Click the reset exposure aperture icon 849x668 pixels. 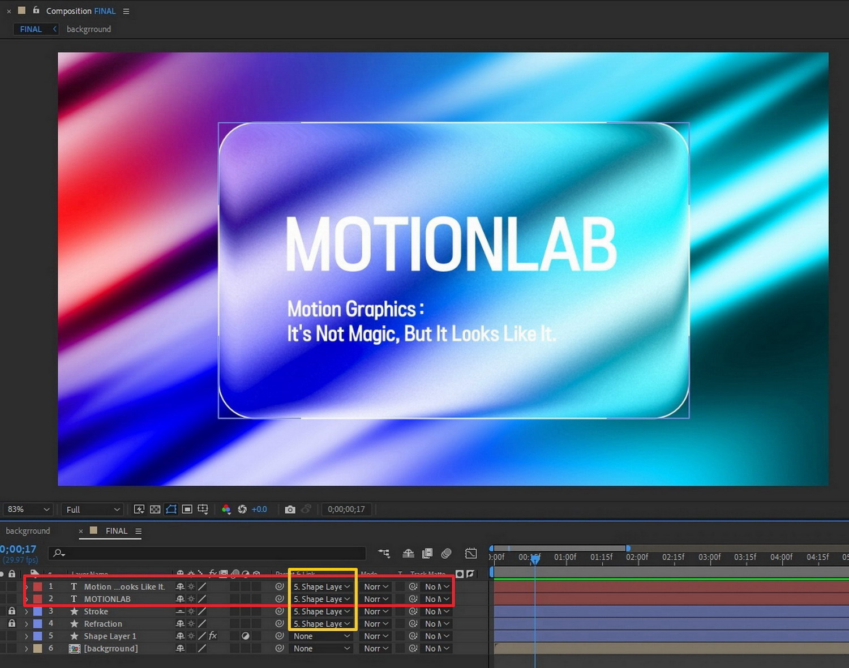coord(242,509)
